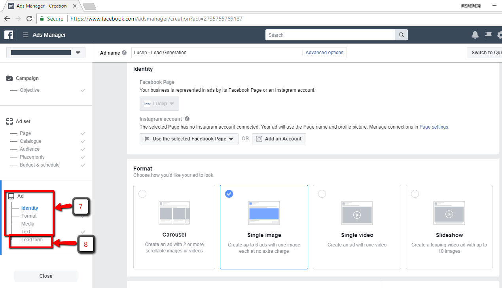Open the notifications bell
The height and width of the screenshot is (288, 502).
point(475,35)
